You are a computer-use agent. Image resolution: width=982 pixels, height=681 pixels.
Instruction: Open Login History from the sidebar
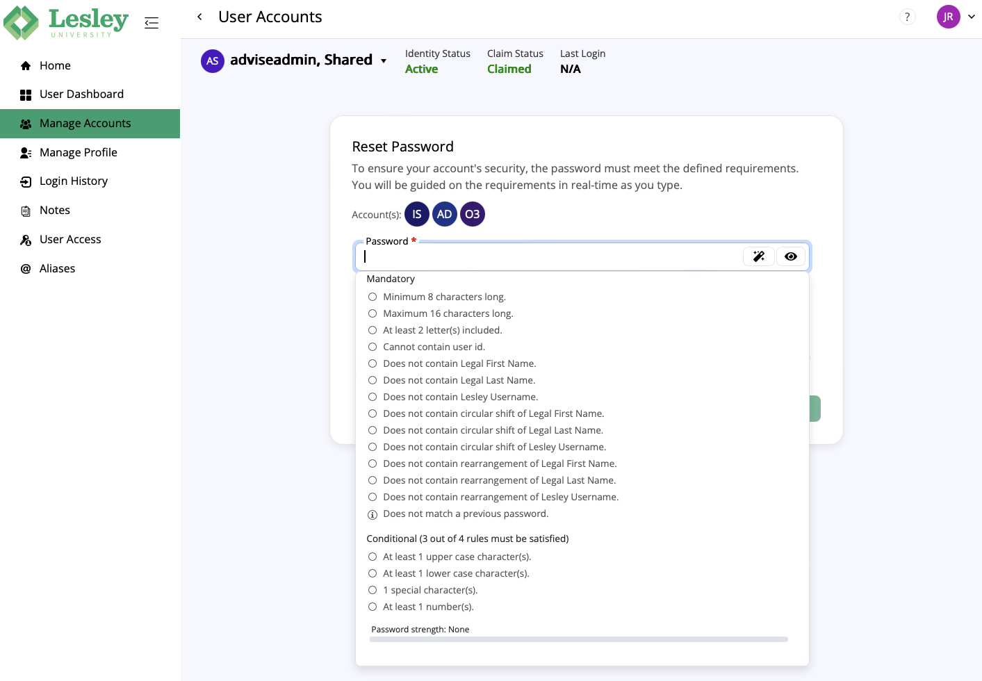[73, 181]
